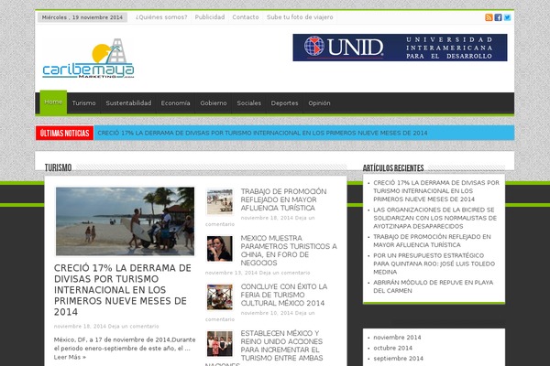The image size is (550, 366).
Task: Open recent article Abrirán módulo de Repuve
Action: coord(434,286)
